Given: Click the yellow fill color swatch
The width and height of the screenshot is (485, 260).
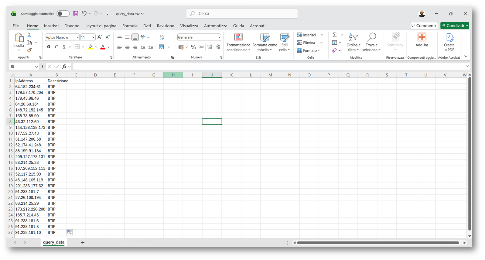Looking at the screenshot, I should [x=91, y=47].
